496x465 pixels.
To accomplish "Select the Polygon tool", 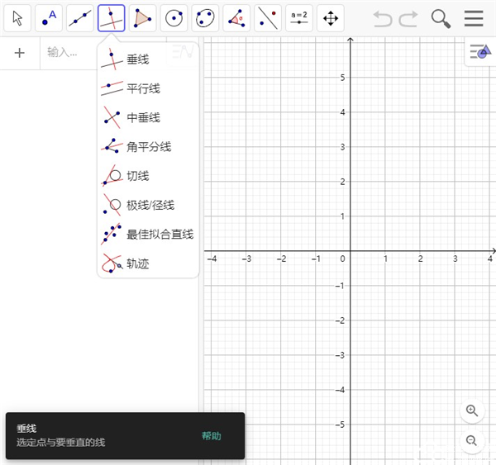I will coord(142,18).
